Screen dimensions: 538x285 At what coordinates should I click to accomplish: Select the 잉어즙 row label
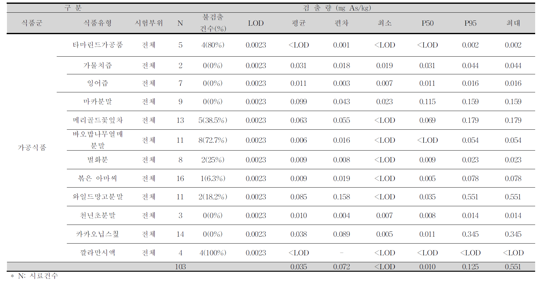pos(98,83)
